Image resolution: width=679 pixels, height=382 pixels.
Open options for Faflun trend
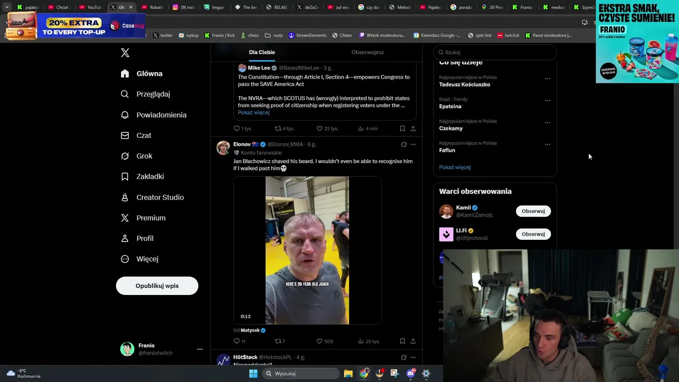click(x=547, y=144)
